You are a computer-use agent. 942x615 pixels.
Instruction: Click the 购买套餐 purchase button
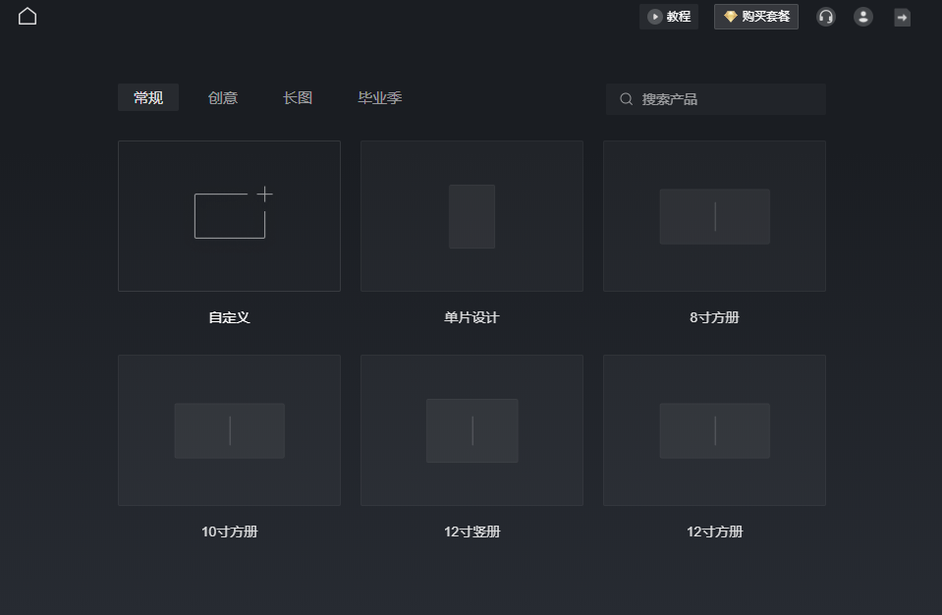tap(755, 17)
